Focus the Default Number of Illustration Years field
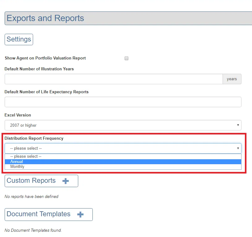Image resolution: width=252 pixels, height=237 pixels. 113,79
